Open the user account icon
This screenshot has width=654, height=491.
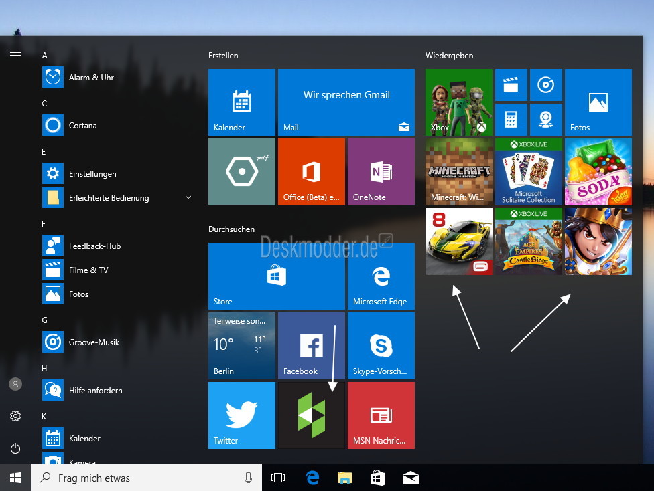[15, 384]
